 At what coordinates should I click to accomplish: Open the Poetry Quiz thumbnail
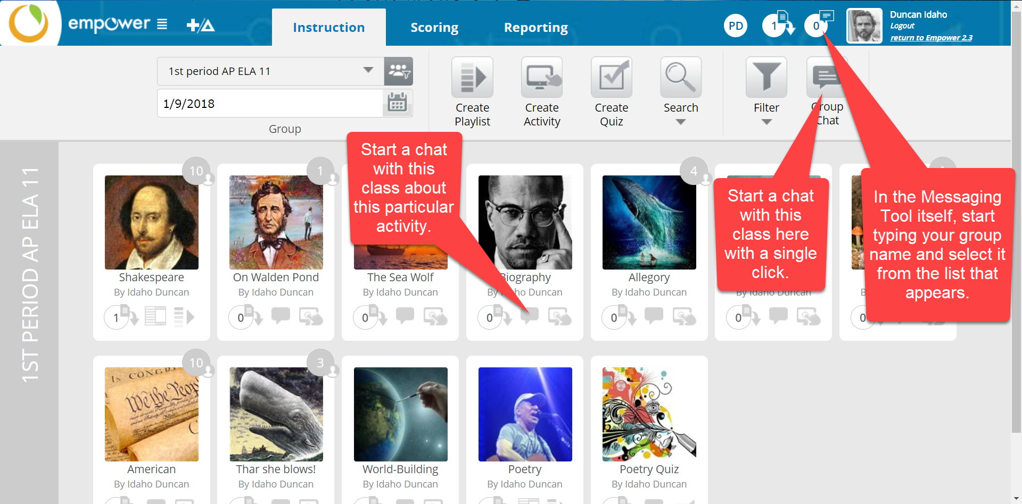tap(649, 414)
